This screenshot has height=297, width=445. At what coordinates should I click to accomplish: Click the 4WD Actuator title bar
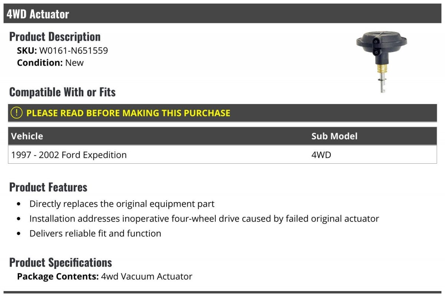(x=38, y=14)
